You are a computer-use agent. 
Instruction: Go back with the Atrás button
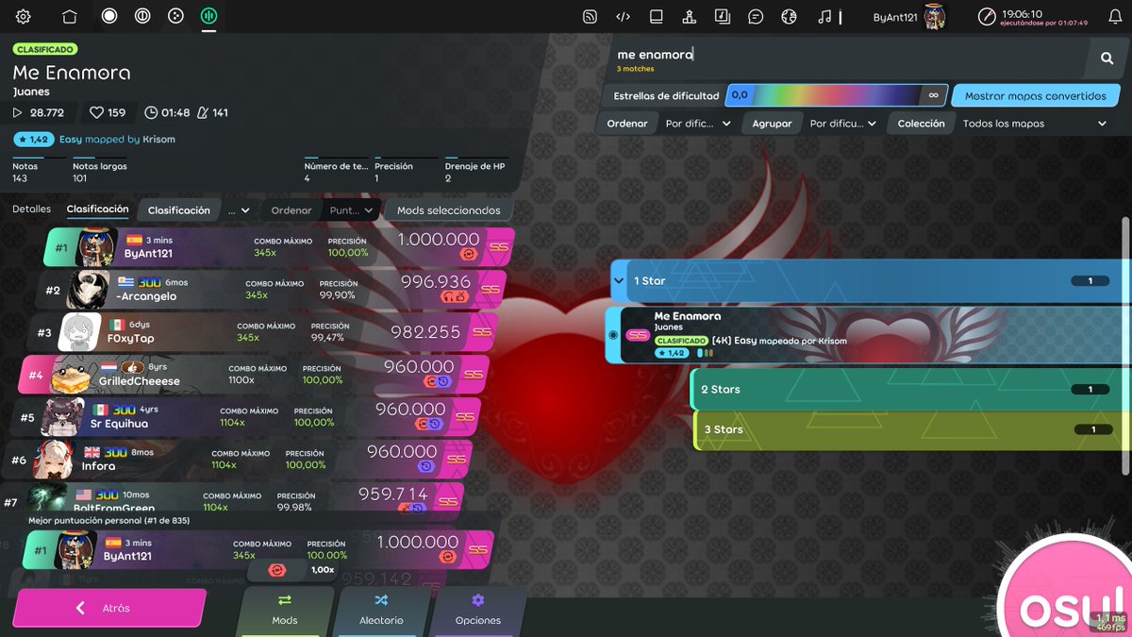(x=109, y=609)
